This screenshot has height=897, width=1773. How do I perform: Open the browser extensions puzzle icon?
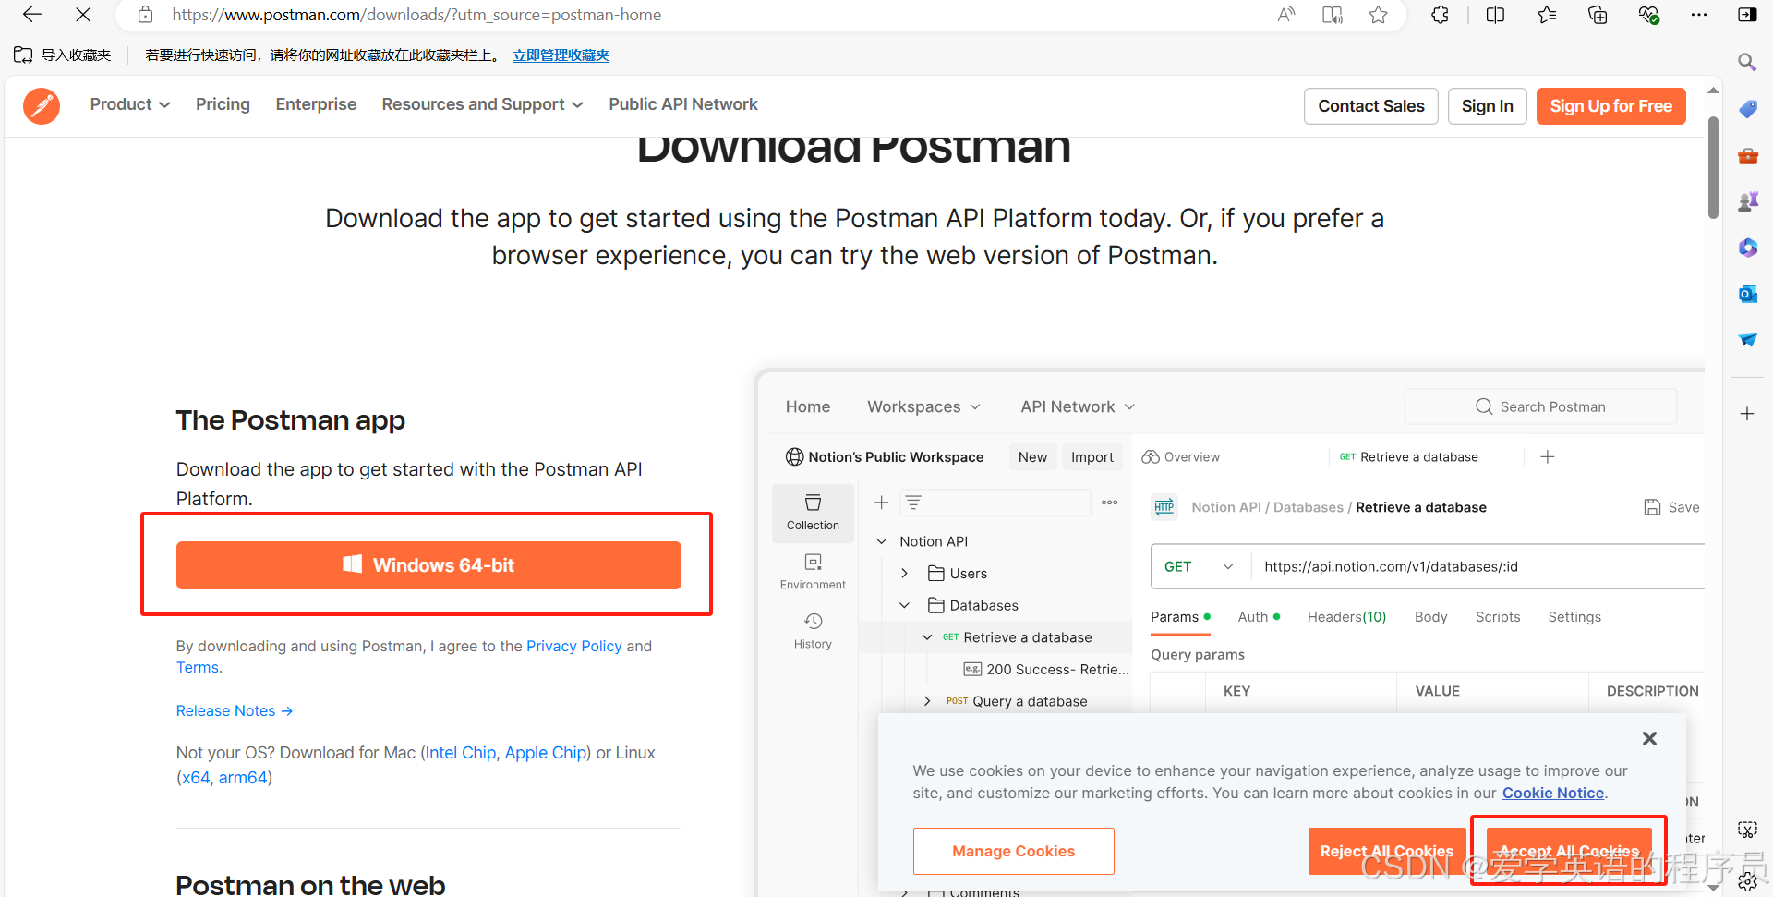(x=1440, y=15)
